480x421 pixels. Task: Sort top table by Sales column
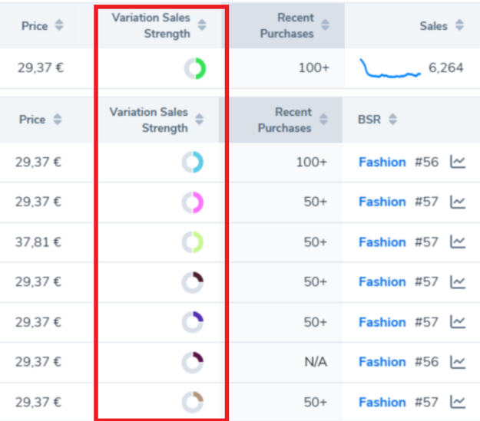coord(459,26)
